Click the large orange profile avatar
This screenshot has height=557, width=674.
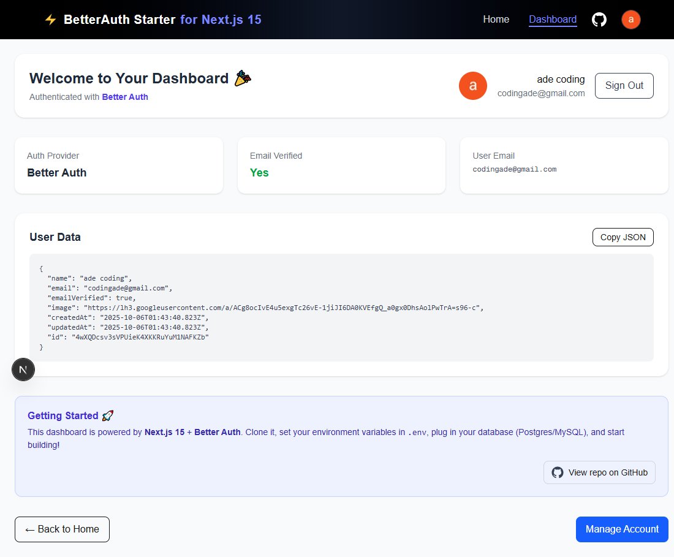(473, 86)
